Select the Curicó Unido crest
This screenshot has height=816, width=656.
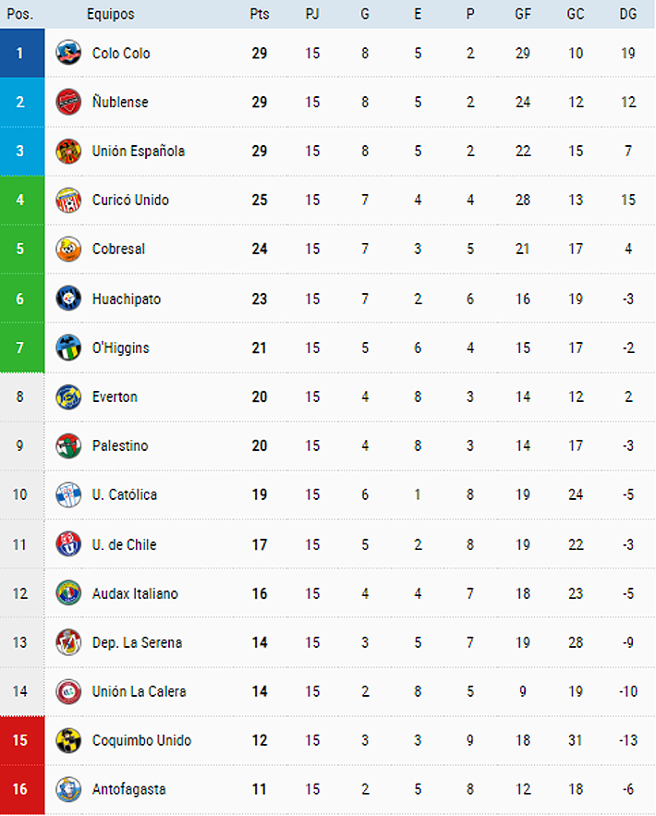click(x=68, y=200)
